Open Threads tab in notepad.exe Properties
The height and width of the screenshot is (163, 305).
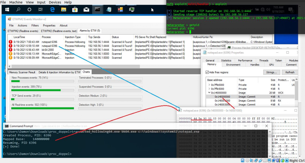pyautogui.click(x=264, y=60)
